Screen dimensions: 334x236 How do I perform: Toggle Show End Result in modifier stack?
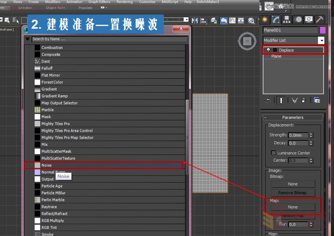click(281, 100)
